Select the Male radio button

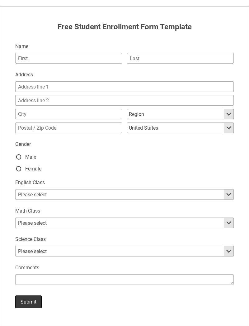click(x=19, y=157)
